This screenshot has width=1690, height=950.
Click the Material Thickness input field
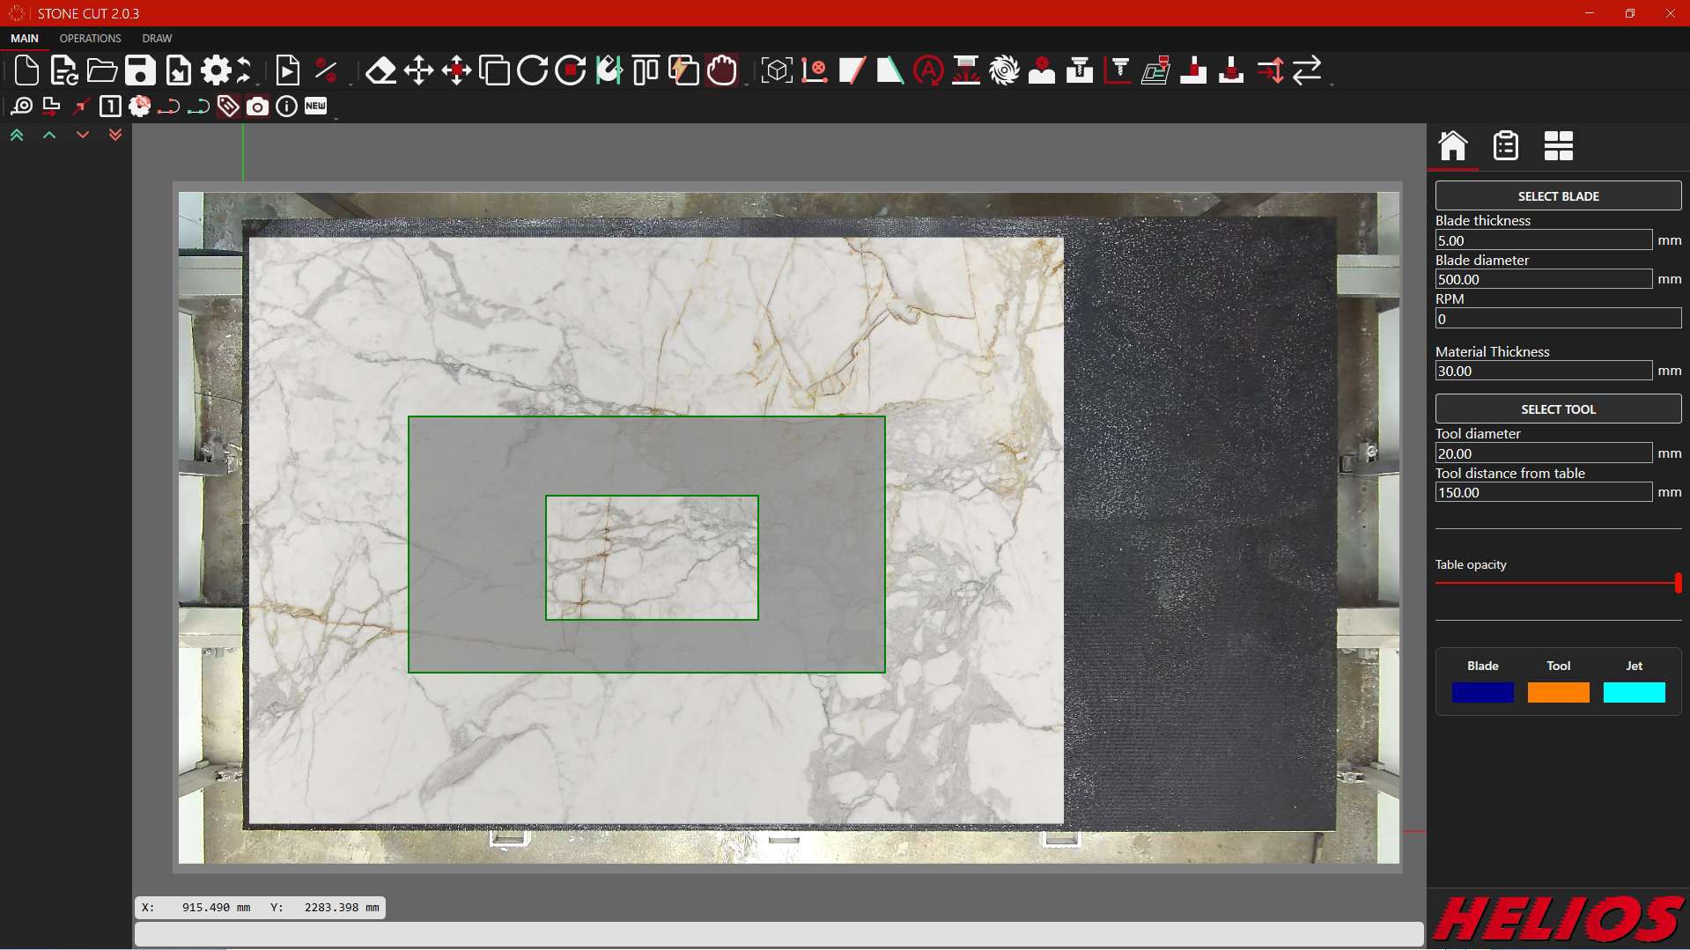click(1543, 371)
